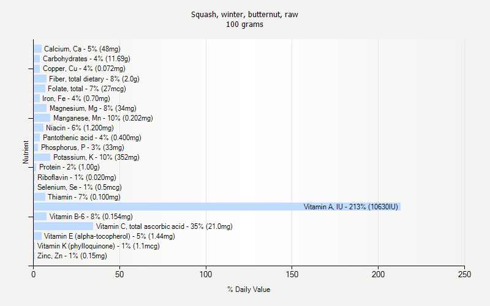Select the 'Zinc, Zn - 1% (0.15mg)' label
The image size is (490, 306).
[72, 256]
